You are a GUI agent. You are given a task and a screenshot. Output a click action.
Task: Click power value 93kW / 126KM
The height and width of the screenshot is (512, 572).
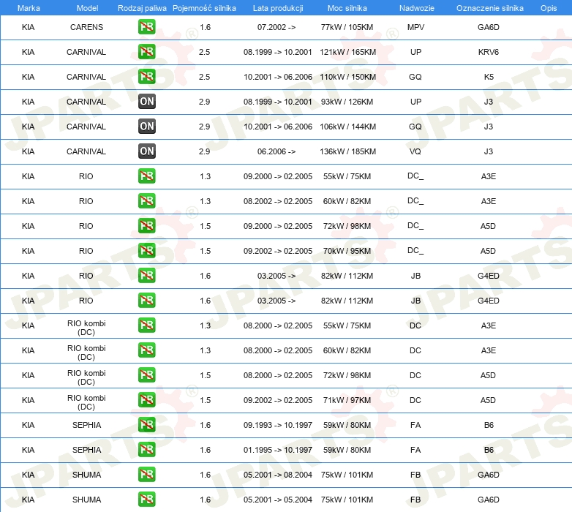347,102
